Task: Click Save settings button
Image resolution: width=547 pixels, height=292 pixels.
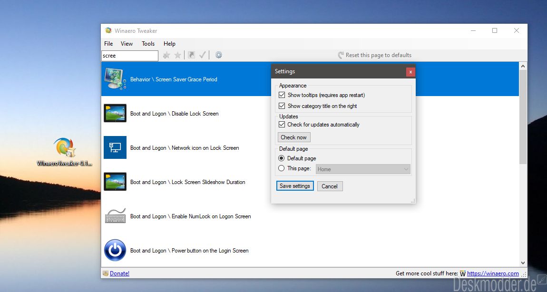Action: point(295,186)
